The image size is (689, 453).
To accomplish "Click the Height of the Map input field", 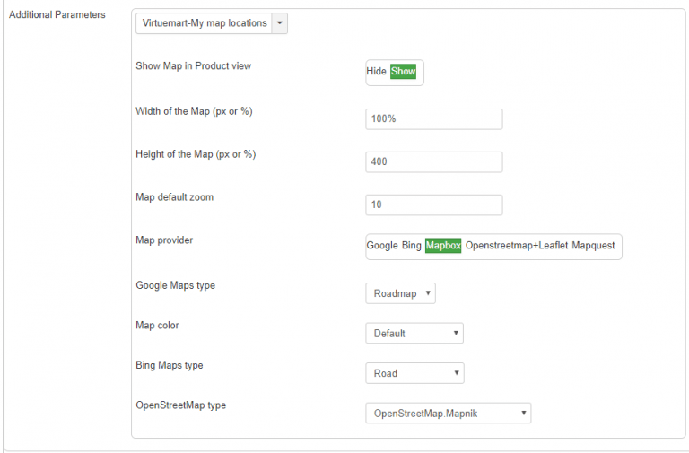I will pyautogui.click(x=433, y=162).
